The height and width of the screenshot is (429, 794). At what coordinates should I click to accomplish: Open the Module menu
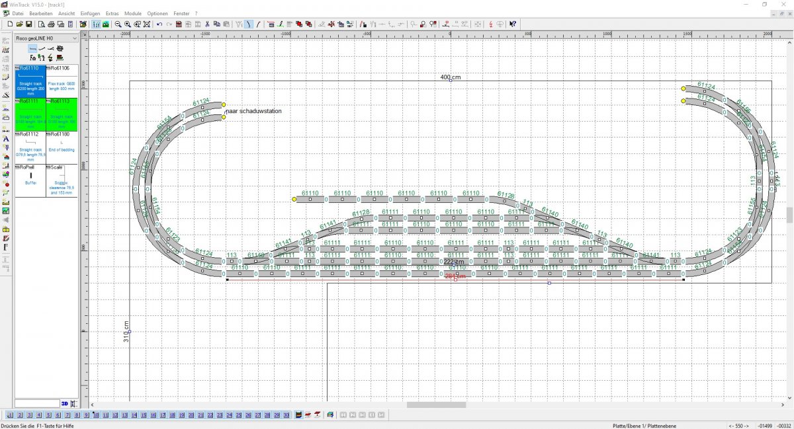pyautogui.click(x=133, y=13)
